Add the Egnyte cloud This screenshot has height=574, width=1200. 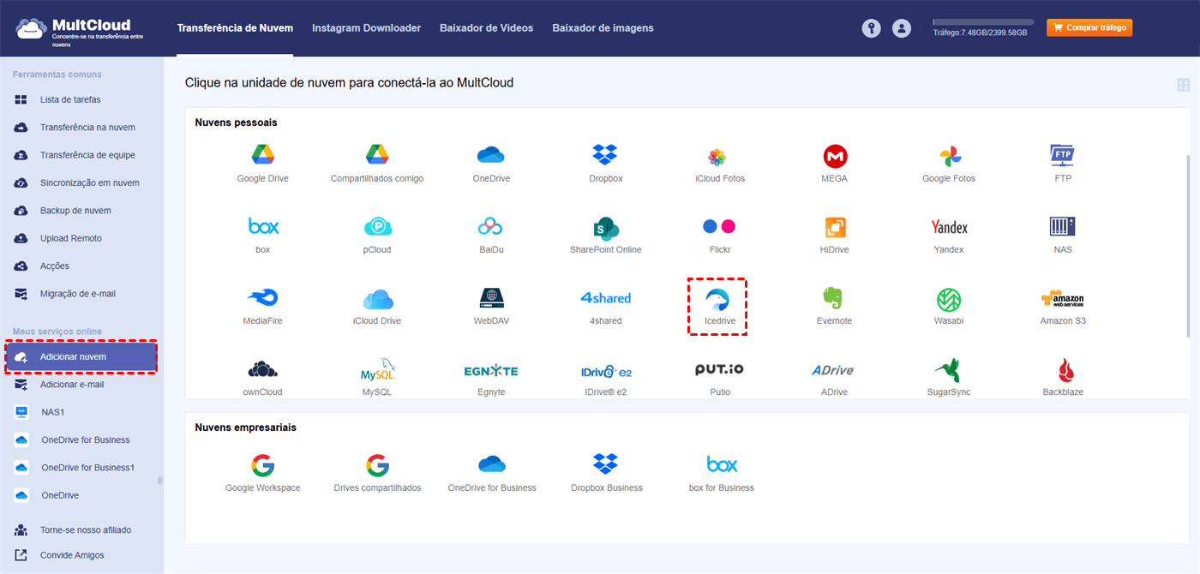[491, 371]
